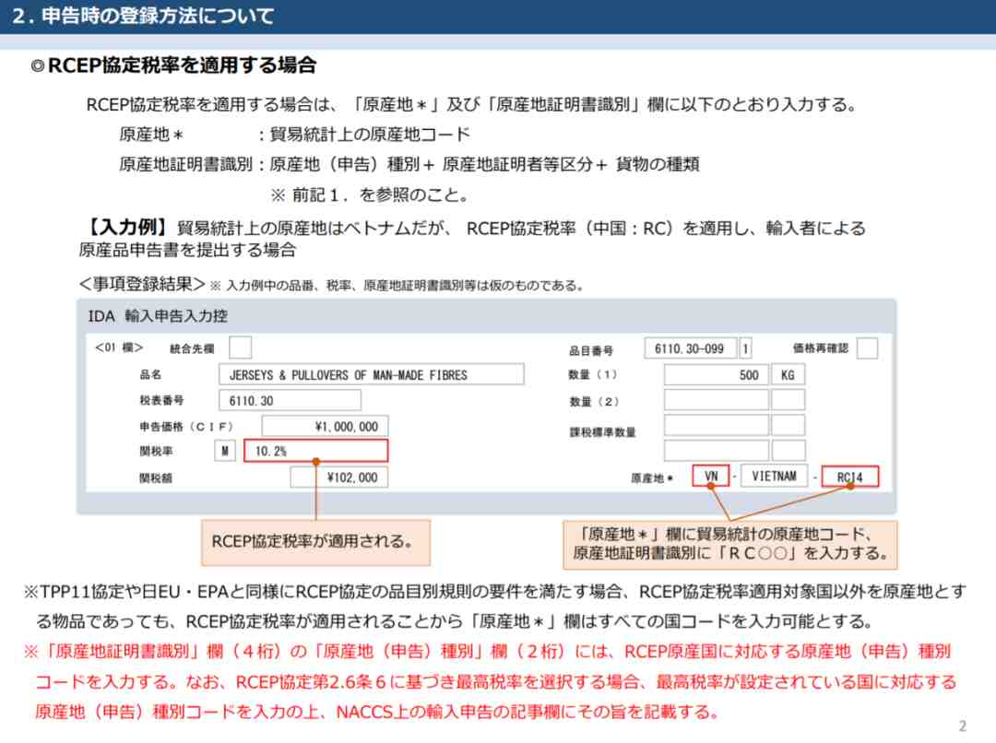This screenshot has height=743, width=996.
Task: Select the 原産地 code field VN
Action: pyautogui.click(x=711, y=477)
